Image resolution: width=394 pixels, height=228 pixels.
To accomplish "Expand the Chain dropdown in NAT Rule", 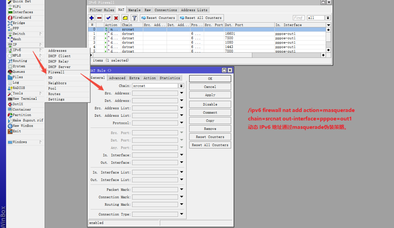I will (x=182, y=86).
